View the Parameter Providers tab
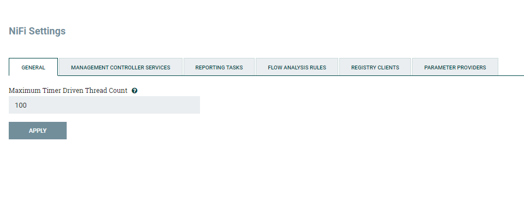 pyautogui.click(x=455, y=67)
